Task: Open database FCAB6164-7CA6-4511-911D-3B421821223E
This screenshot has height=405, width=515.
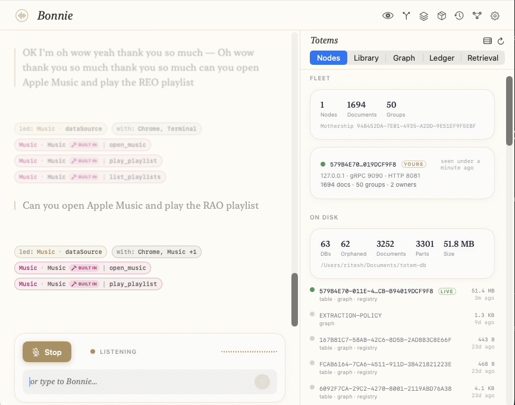Action: coord(402,368)
